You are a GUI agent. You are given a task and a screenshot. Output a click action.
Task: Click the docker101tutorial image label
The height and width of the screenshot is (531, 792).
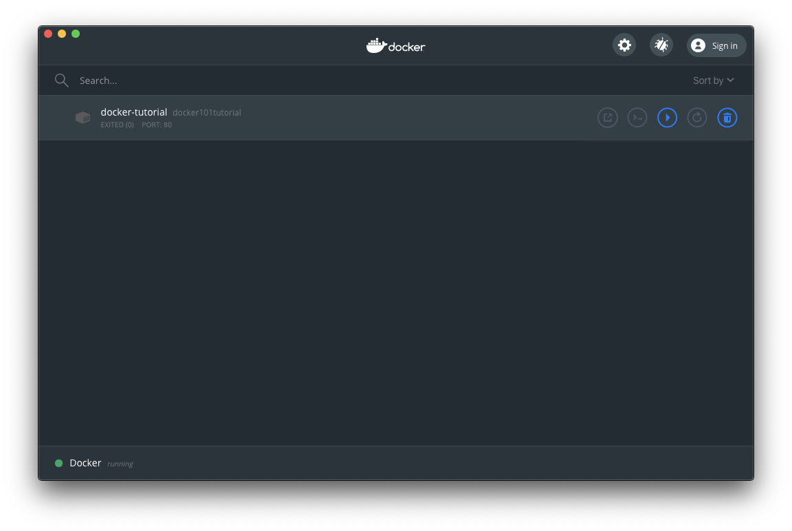pyautogui.click(x=206, y=113)
